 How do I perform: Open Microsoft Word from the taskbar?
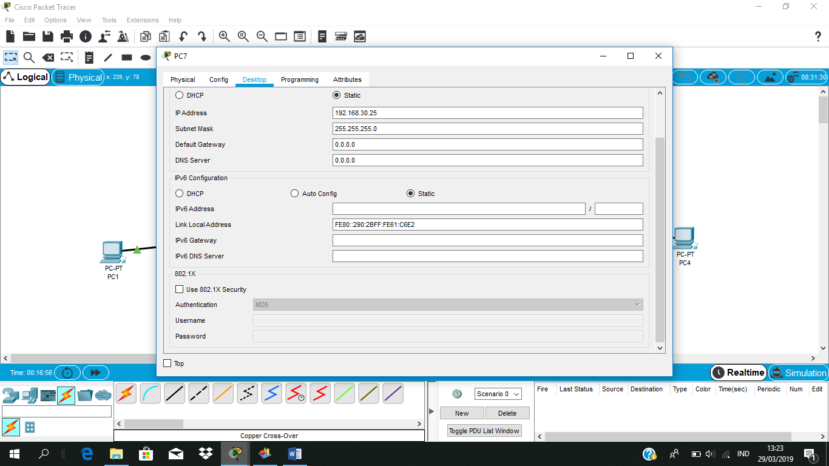click(294, 454)
